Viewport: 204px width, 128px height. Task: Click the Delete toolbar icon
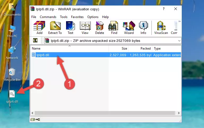[100, 28]
